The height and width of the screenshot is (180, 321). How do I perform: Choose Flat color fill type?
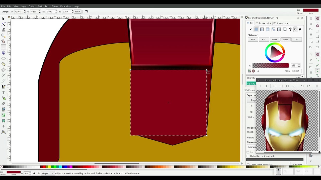pyautogui.click(x=256, y=29)
